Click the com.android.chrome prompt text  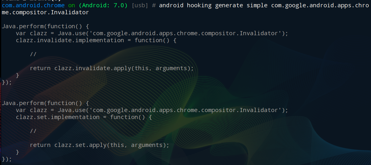[33, 6]
